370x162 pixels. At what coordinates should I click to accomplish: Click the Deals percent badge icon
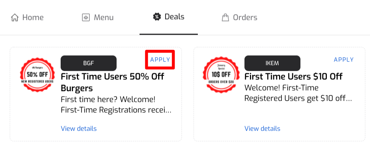157,17
